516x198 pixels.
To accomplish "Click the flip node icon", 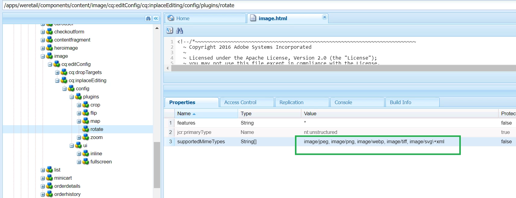I will pyautogui.click(x=86, y=113).
